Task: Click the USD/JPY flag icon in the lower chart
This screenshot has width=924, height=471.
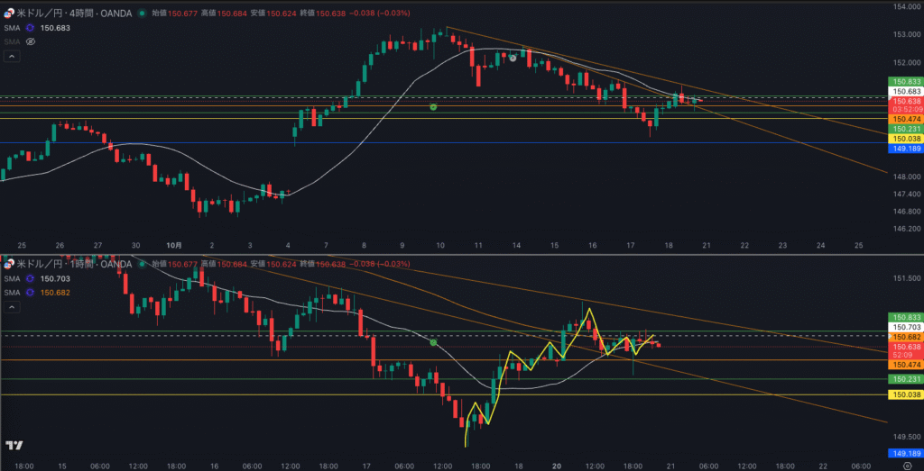Action: 10,265
